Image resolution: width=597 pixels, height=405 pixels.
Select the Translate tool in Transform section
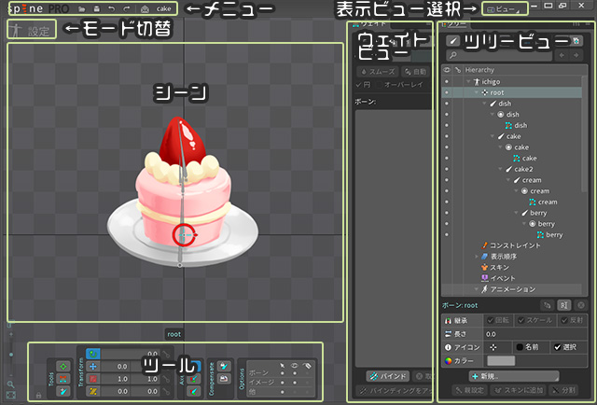tap(92, 368)
